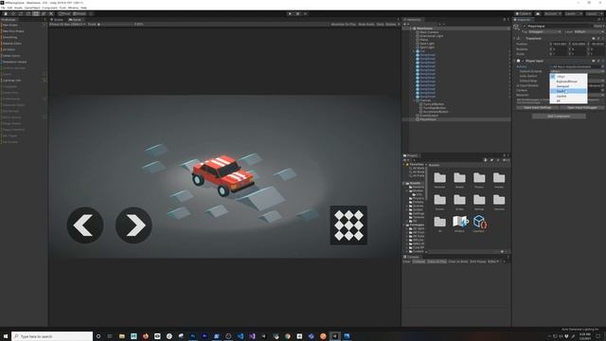Expand the Car object in Hierarchy

(414, 51)
